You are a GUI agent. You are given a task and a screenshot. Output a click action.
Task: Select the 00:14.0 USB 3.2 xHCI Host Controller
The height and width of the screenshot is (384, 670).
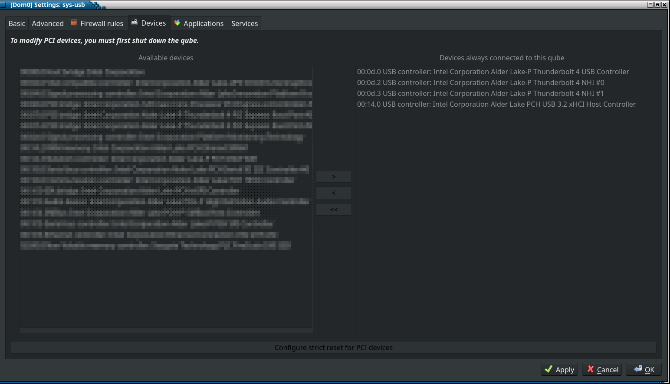point(496,104)
